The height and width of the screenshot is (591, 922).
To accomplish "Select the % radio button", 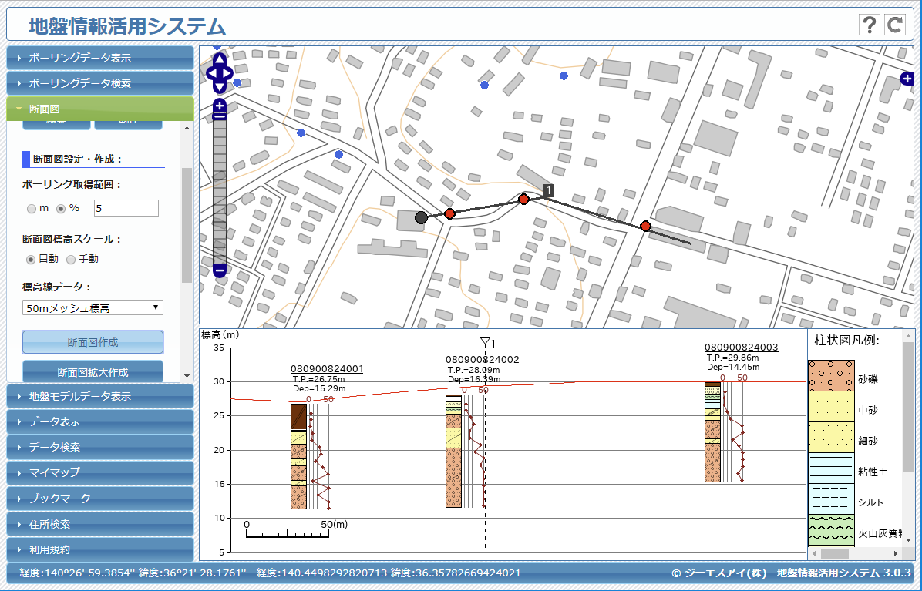I will (61, 209).
